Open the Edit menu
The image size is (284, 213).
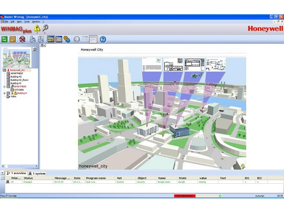coord(12,22)
